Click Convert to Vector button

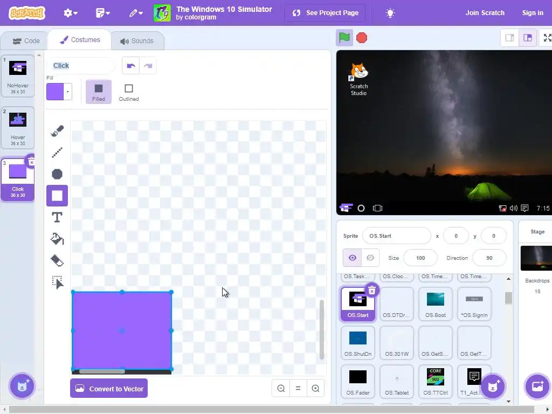click(109, 388)
